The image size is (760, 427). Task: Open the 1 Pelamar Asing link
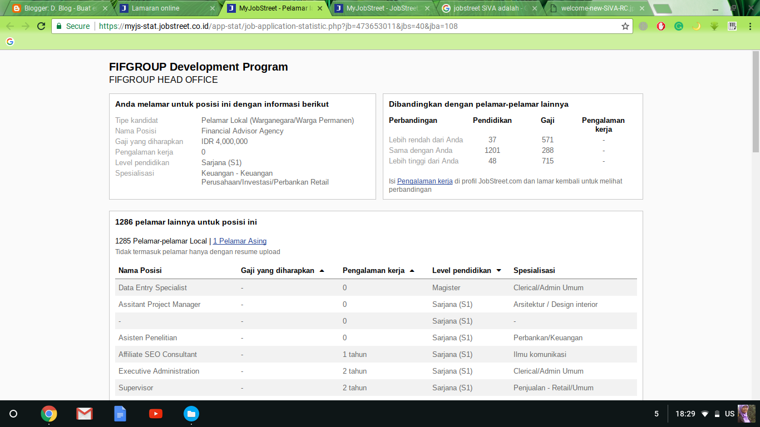240,241
